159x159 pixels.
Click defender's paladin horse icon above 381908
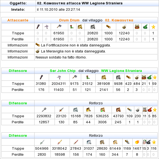[104, 77]
